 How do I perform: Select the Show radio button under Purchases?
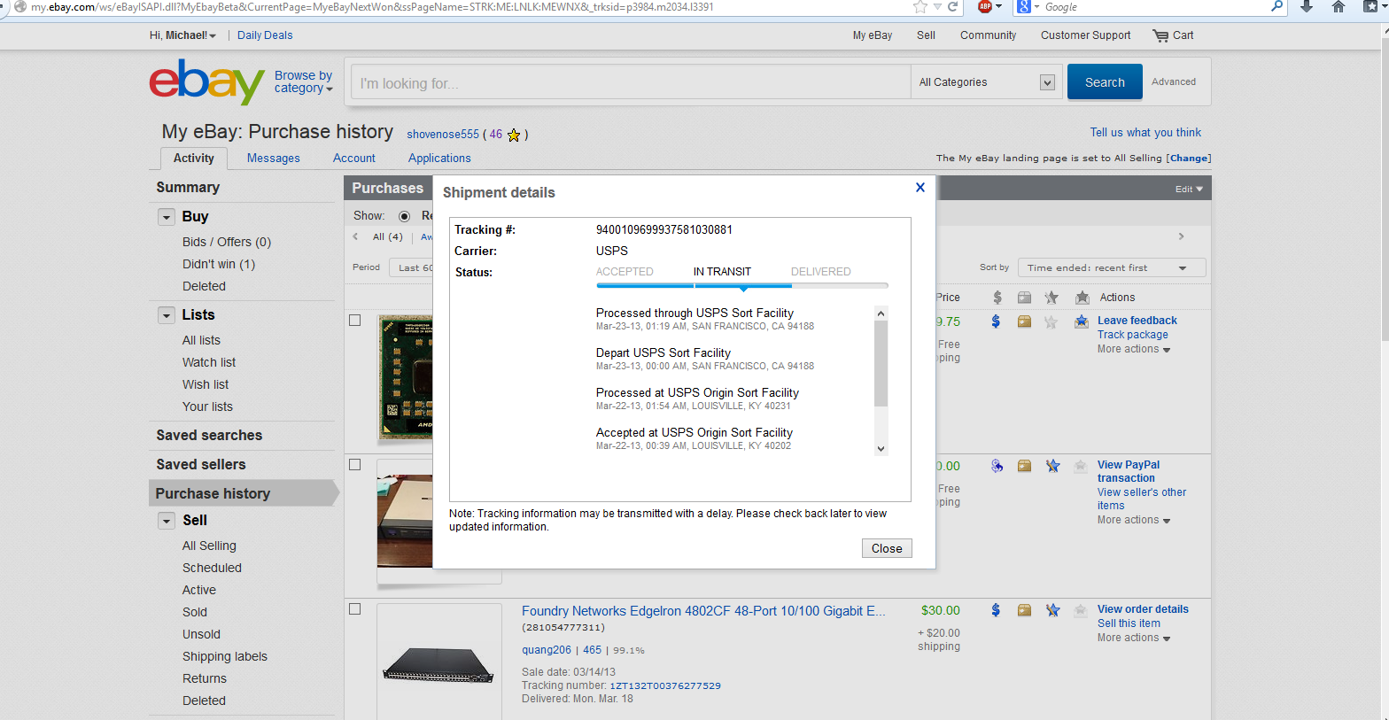[404, 216]
